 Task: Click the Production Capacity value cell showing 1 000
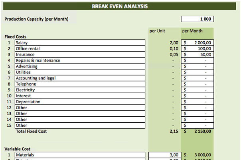(198, 19)
